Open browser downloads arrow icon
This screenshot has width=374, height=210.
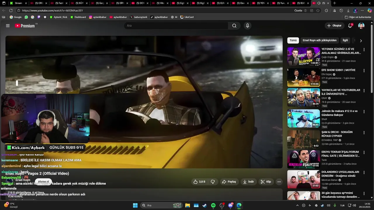pos(348,10)
